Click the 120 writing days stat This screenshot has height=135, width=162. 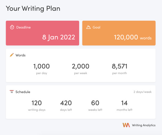click(37, 106)
